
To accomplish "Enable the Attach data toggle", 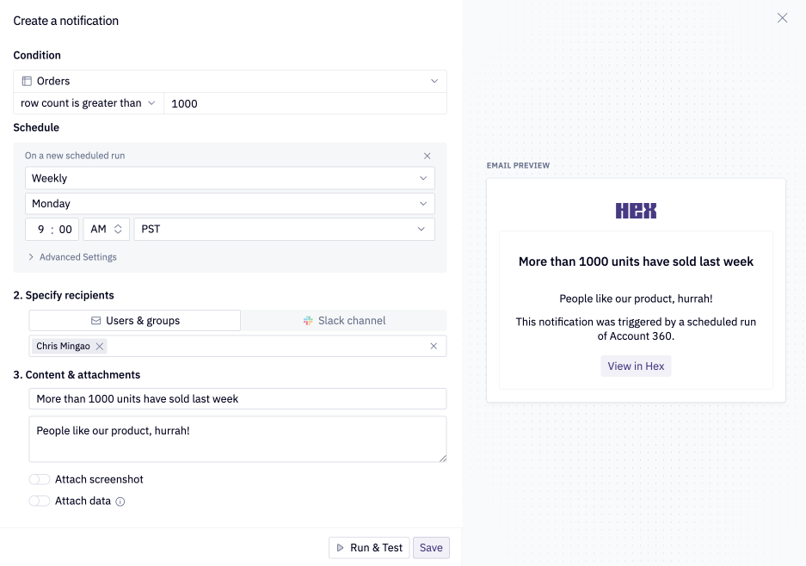I will point(39,501).
